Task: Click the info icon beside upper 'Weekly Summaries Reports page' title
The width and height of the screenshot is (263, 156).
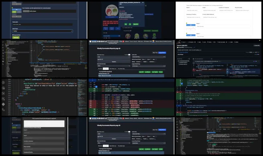Action: [119, 49]
